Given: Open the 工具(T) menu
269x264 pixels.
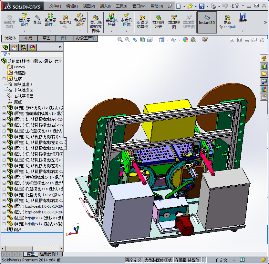Looking at the screenshot, I should click(121, 6).
